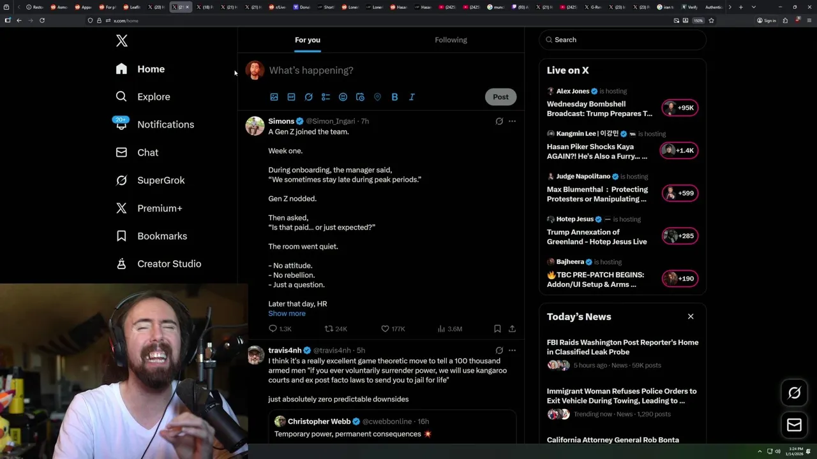Screen dimensions: 817x459
Task: Open the more menu on travis4nh post
Action: (512, 351)
